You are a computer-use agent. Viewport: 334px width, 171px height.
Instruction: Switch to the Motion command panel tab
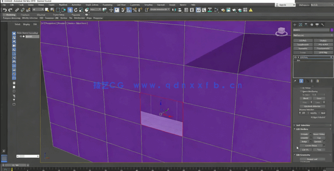(312, 25)
